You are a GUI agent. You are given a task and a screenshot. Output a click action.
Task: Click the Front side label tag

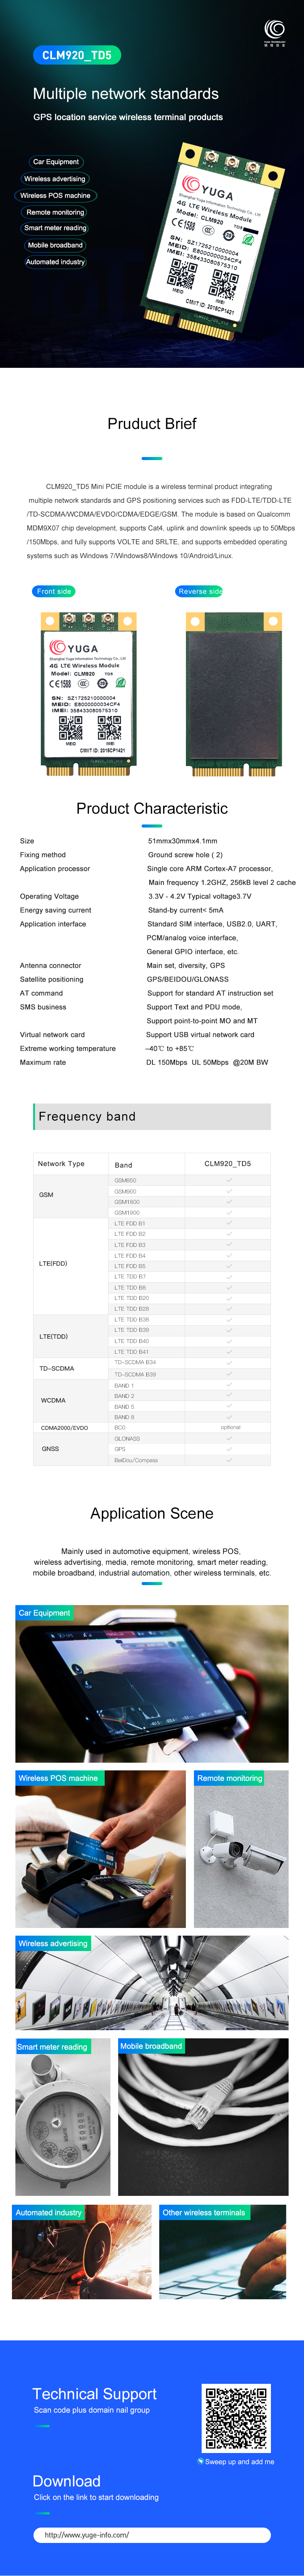[54, 591]
